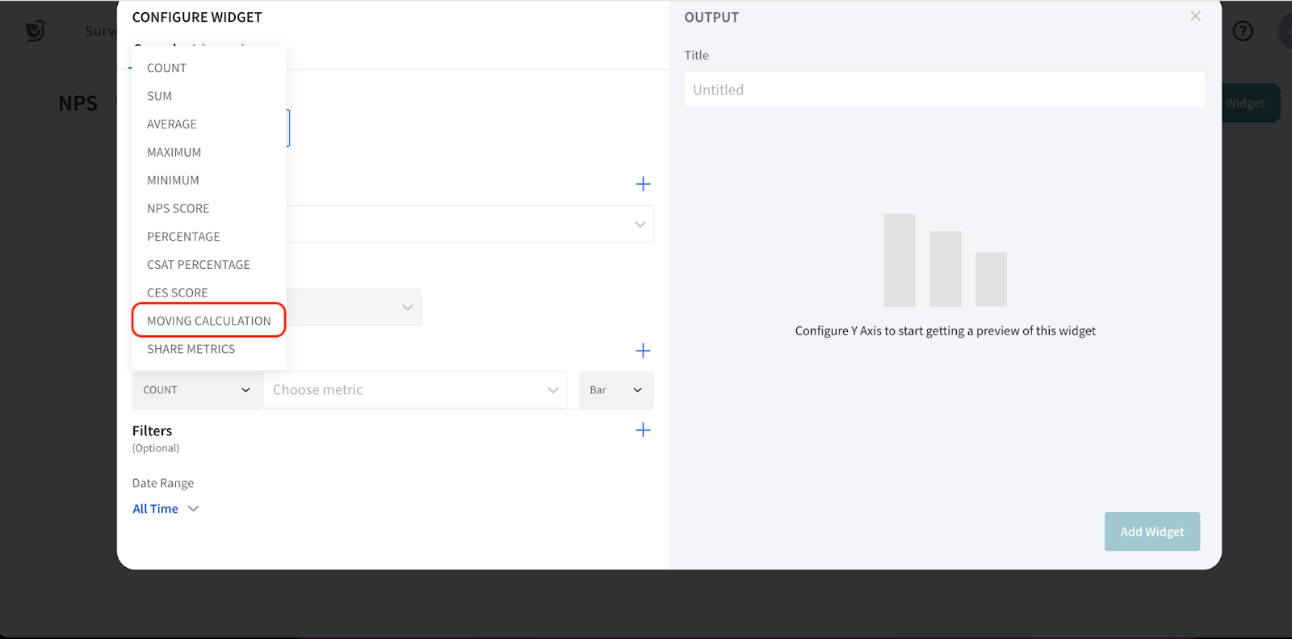Select MOVING CALCULATION from the list
The width and height of the screenshot is (1292, 639).
pos(208,321)
